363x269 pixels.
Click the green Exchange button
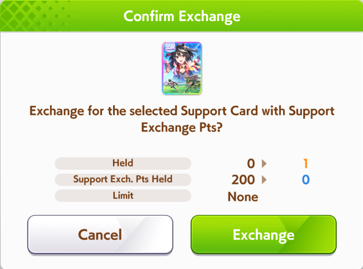point(263,235)
